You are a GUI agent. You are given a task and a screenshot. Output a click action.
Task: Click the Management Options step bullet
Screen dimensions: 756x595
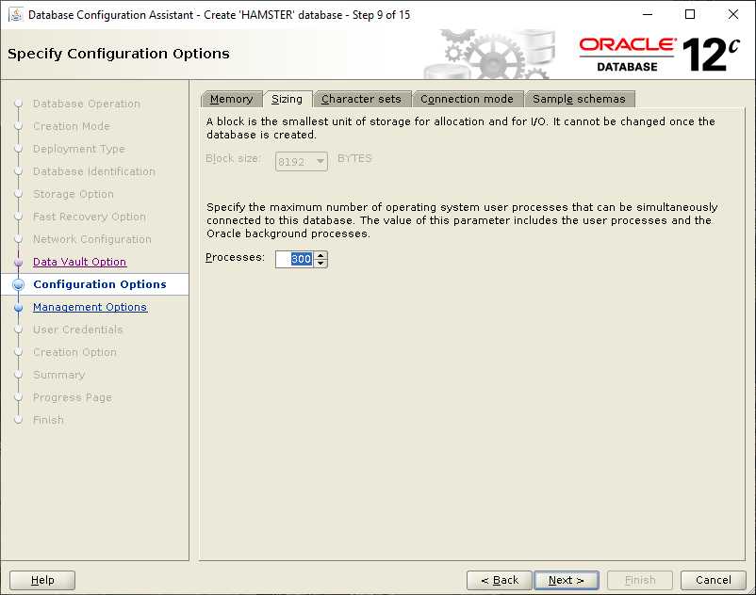pyautogui.click(x=18, y=308)
